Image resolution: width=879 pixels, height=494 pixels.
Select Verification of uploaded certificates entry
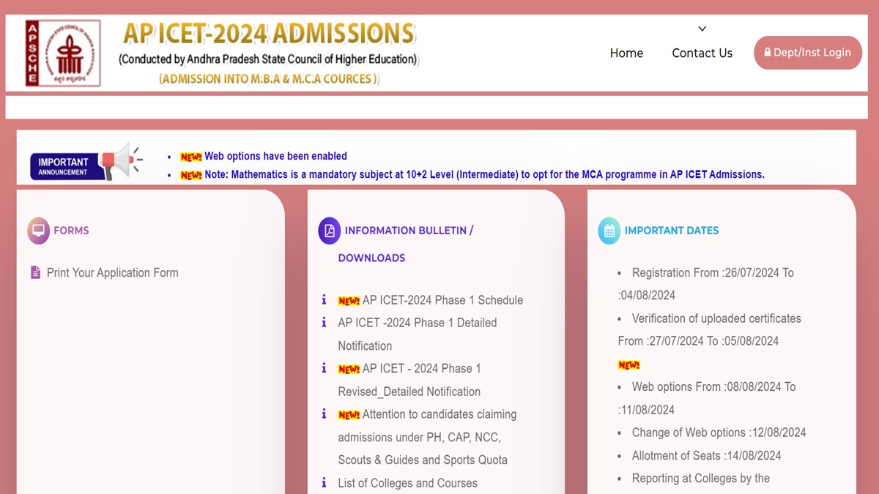click(710, 329)
